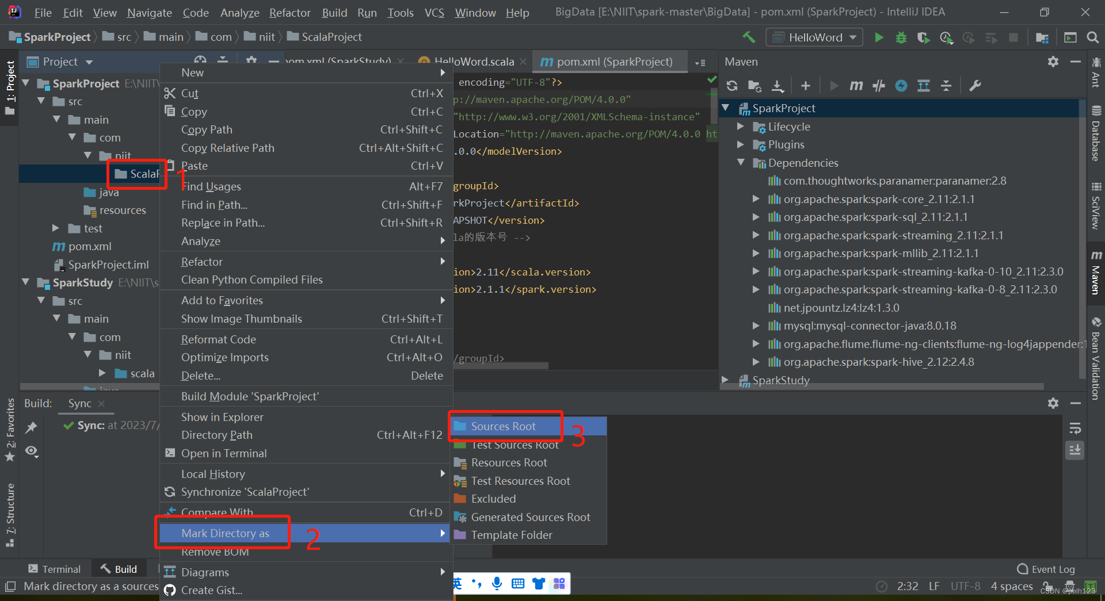The image size is (1105, 601).
Task: Collapse all nodes in Maven tool window
Action: pyautogui.click(x=946, y=86)
